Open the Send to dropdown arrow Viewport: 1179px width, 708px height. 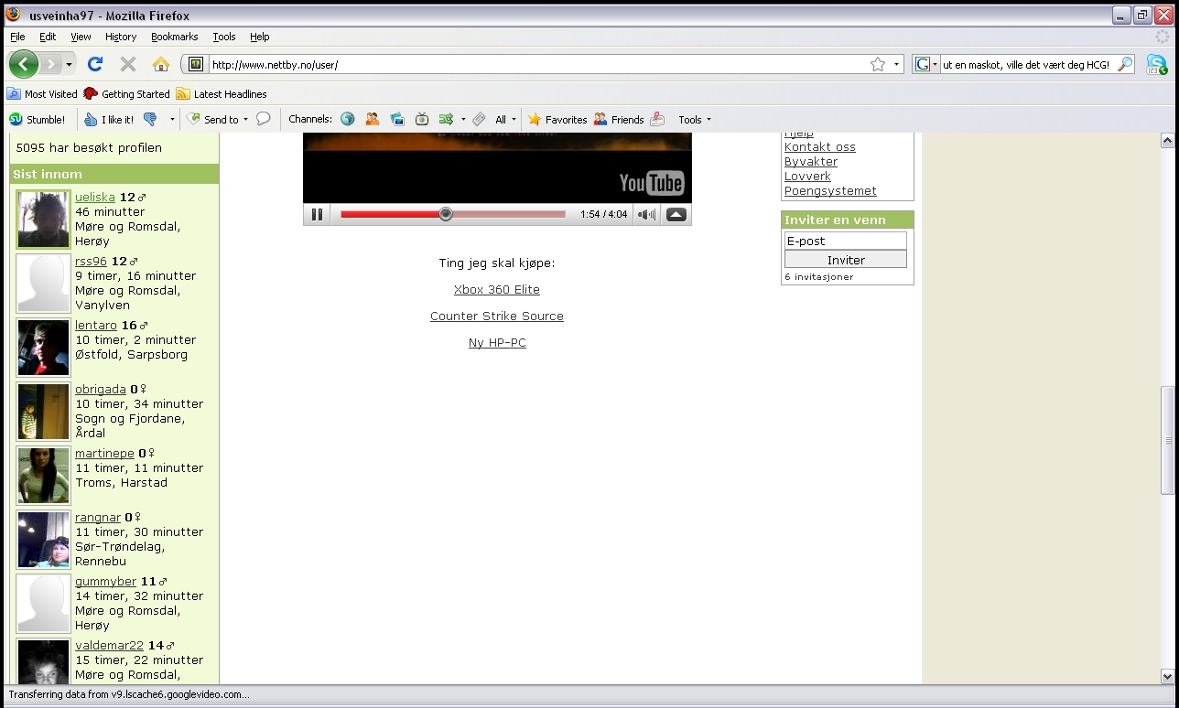point(245,120)
